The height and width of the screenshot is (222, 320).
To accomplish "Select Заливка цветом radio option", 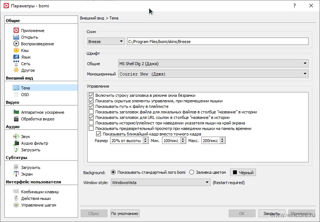I will (191, 172).
